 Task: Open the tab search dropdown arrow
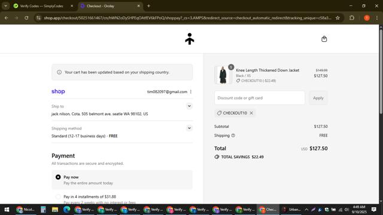[5, 6]
